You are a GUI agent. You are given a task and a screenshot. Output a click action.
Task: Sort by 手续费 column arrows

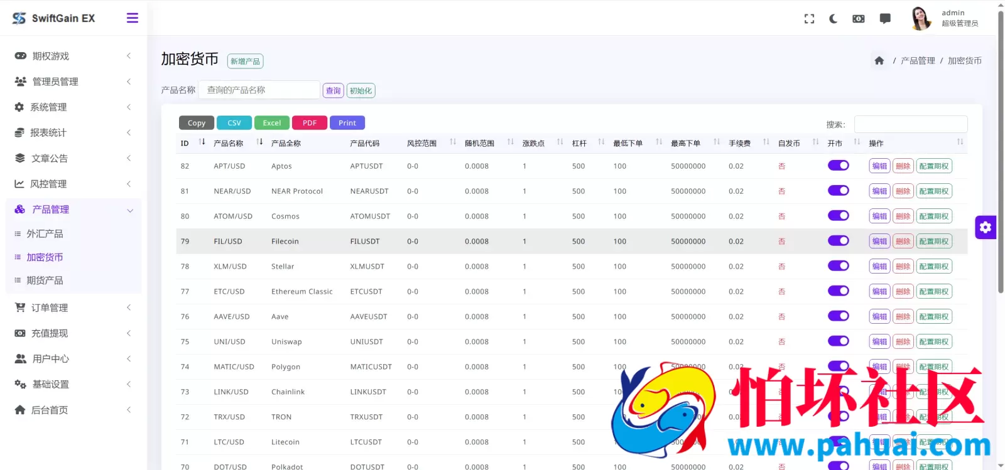click(x=766, y=142)
